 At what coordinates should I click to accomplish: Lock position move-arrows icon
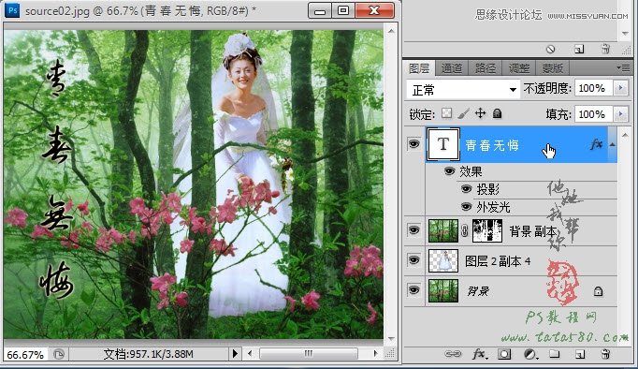click(480, 113)
